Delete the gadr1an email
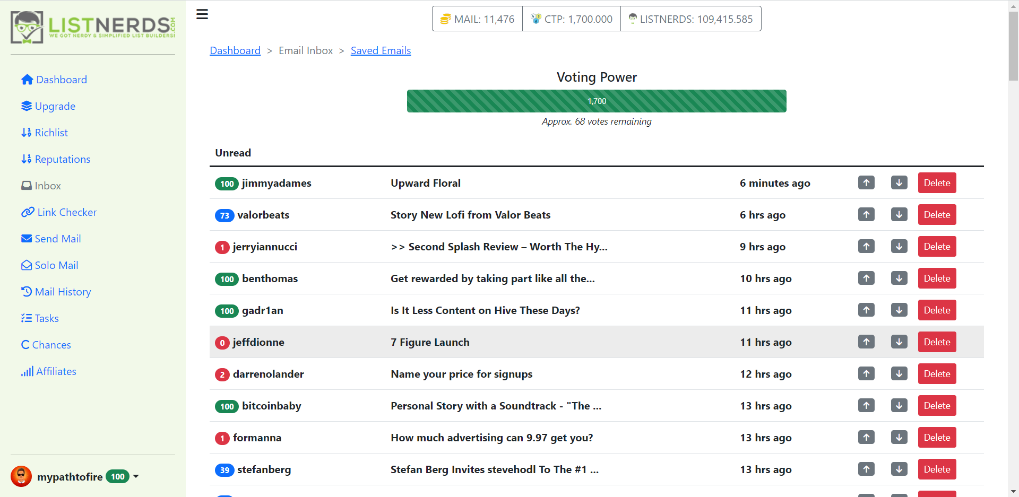Screen dimensions: 1019x497 937,310
